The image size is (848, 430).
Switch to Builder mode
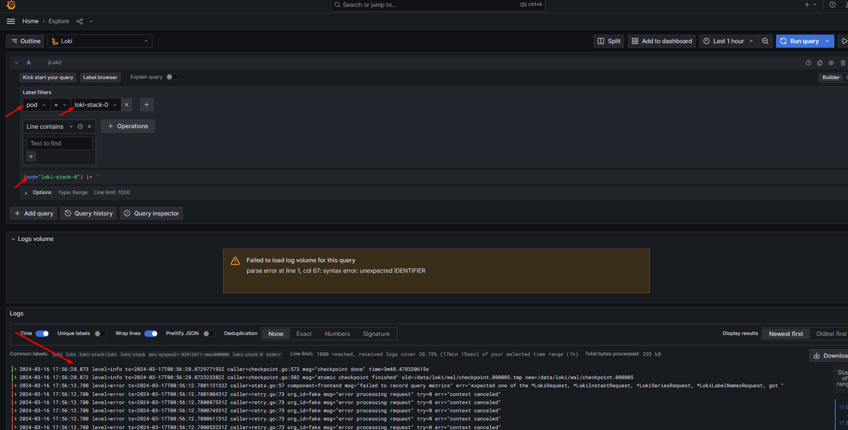point(831,77)
